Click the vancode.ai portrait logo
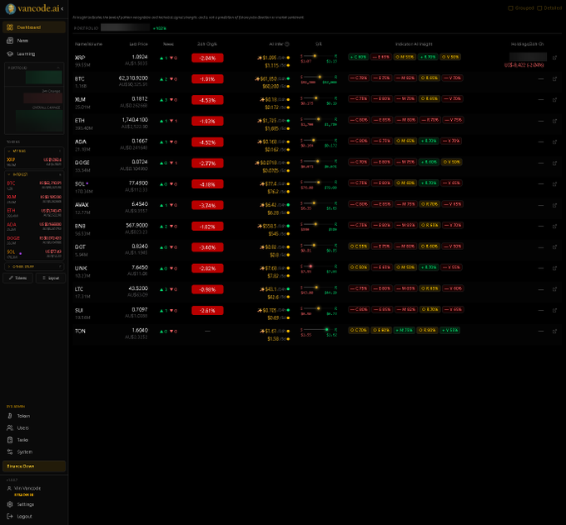The height and width of the screenshot is (525, 566). pos(11,8)
